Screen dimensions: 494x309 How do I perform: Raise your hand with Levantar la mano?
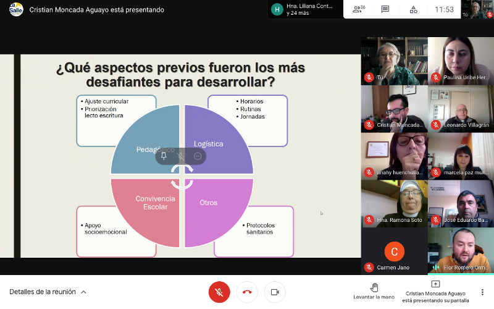(x=374, y=291)
